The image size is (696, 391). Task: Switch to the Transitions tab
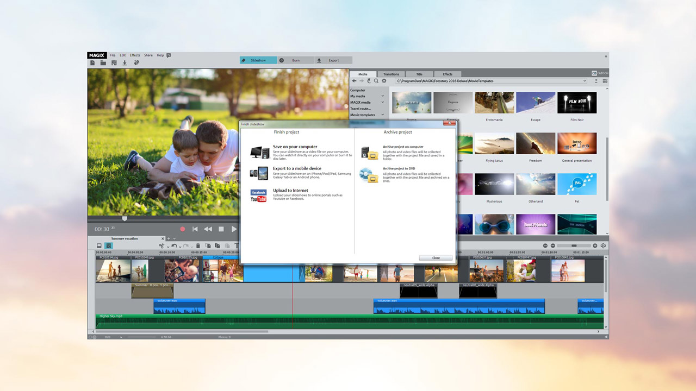391,74
